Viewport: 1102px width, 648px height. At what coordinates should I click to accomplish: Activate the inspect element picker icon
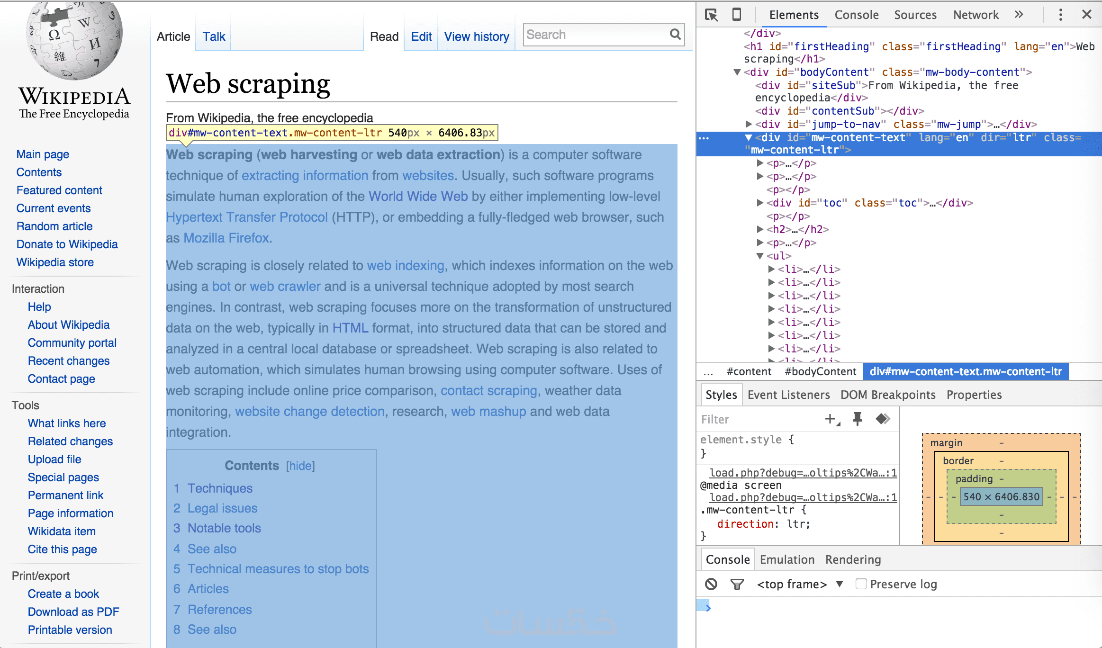[x=711, y=15]
